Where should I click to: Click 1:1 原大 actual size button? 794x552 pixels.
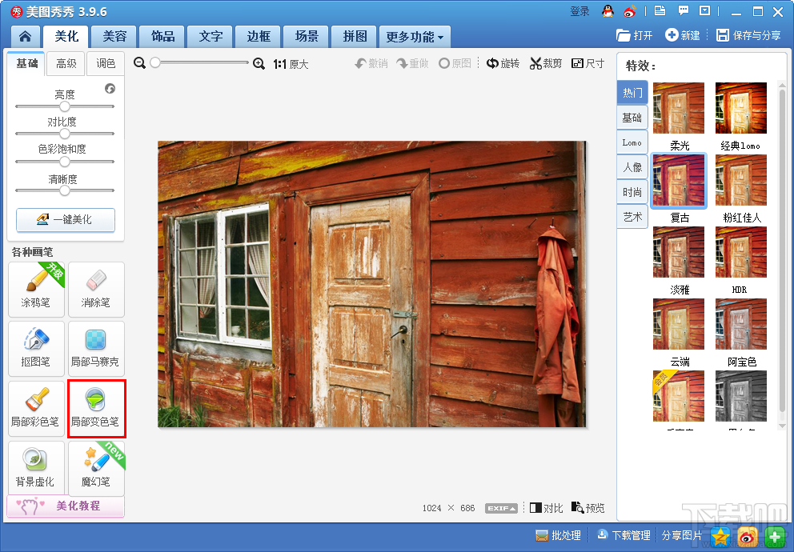click(291, 64)
